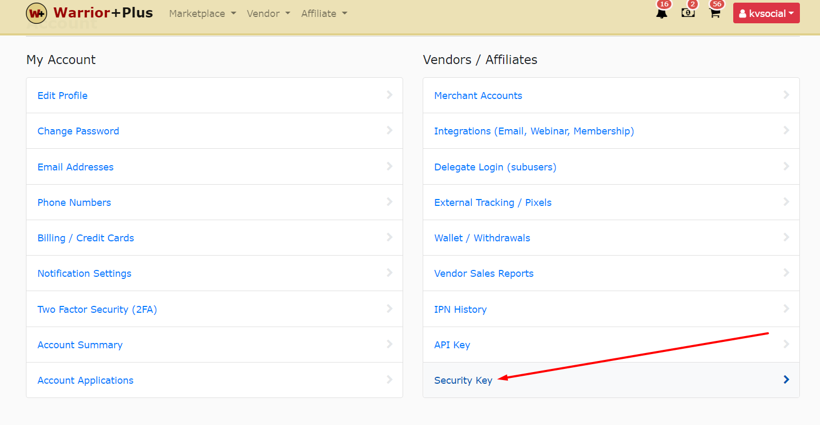820x425 pixels.
Task: Open Phone Numbers settings
Action: tap(74, 203)
